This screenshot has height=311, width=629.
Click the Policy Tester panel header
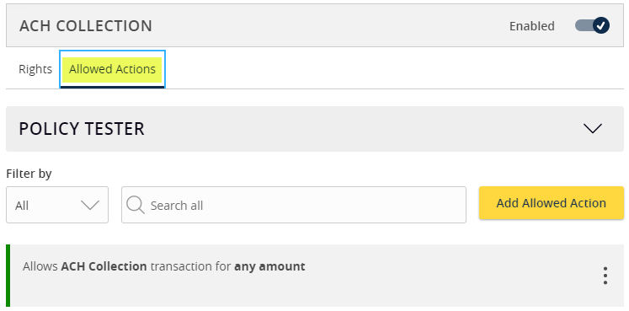(x=315, y=129)
